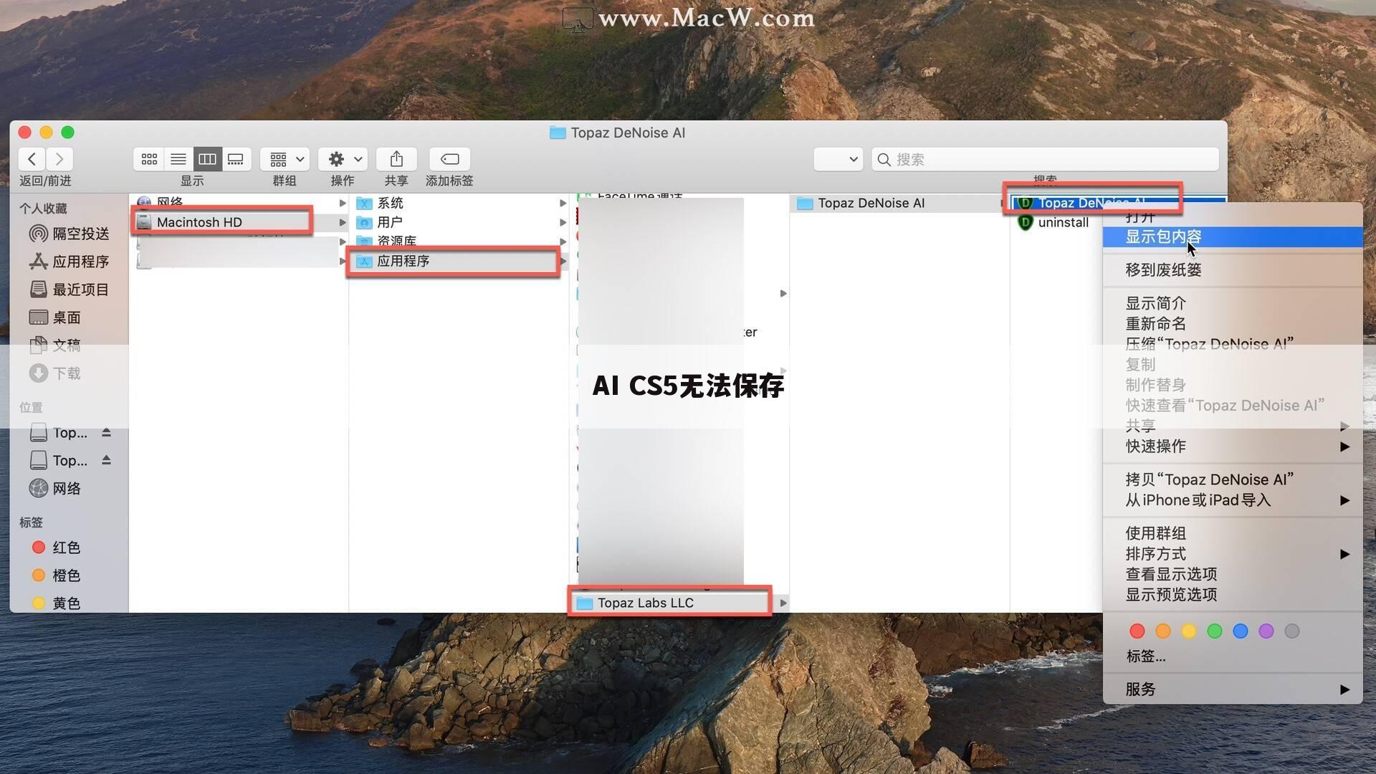Screen dimensions: 1376x774
Task: Switch Finder to list view
Action: pyautogui.click(x=178, y=159)
